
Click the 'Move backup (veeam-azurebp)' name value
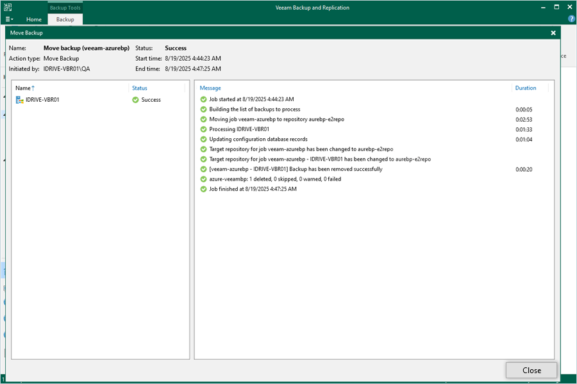click(x=87, y=48)
